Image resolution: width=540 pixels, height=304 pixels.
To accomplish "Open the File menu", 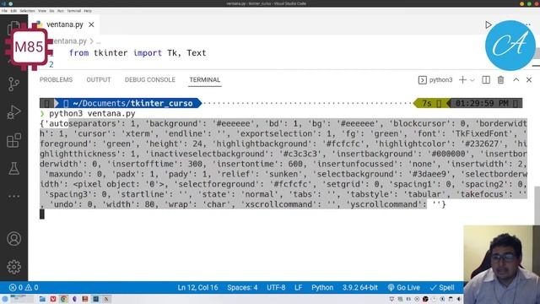I will click(4, 11).
